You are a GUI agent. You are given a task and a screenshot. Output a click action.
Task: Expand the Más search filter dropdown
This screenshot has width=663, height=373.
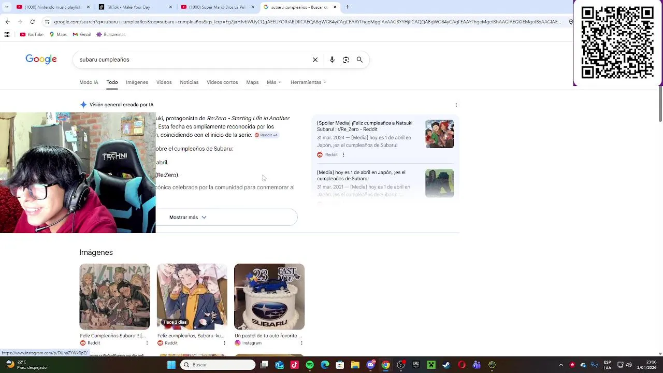pyautogui.click(x=274, y=82)
